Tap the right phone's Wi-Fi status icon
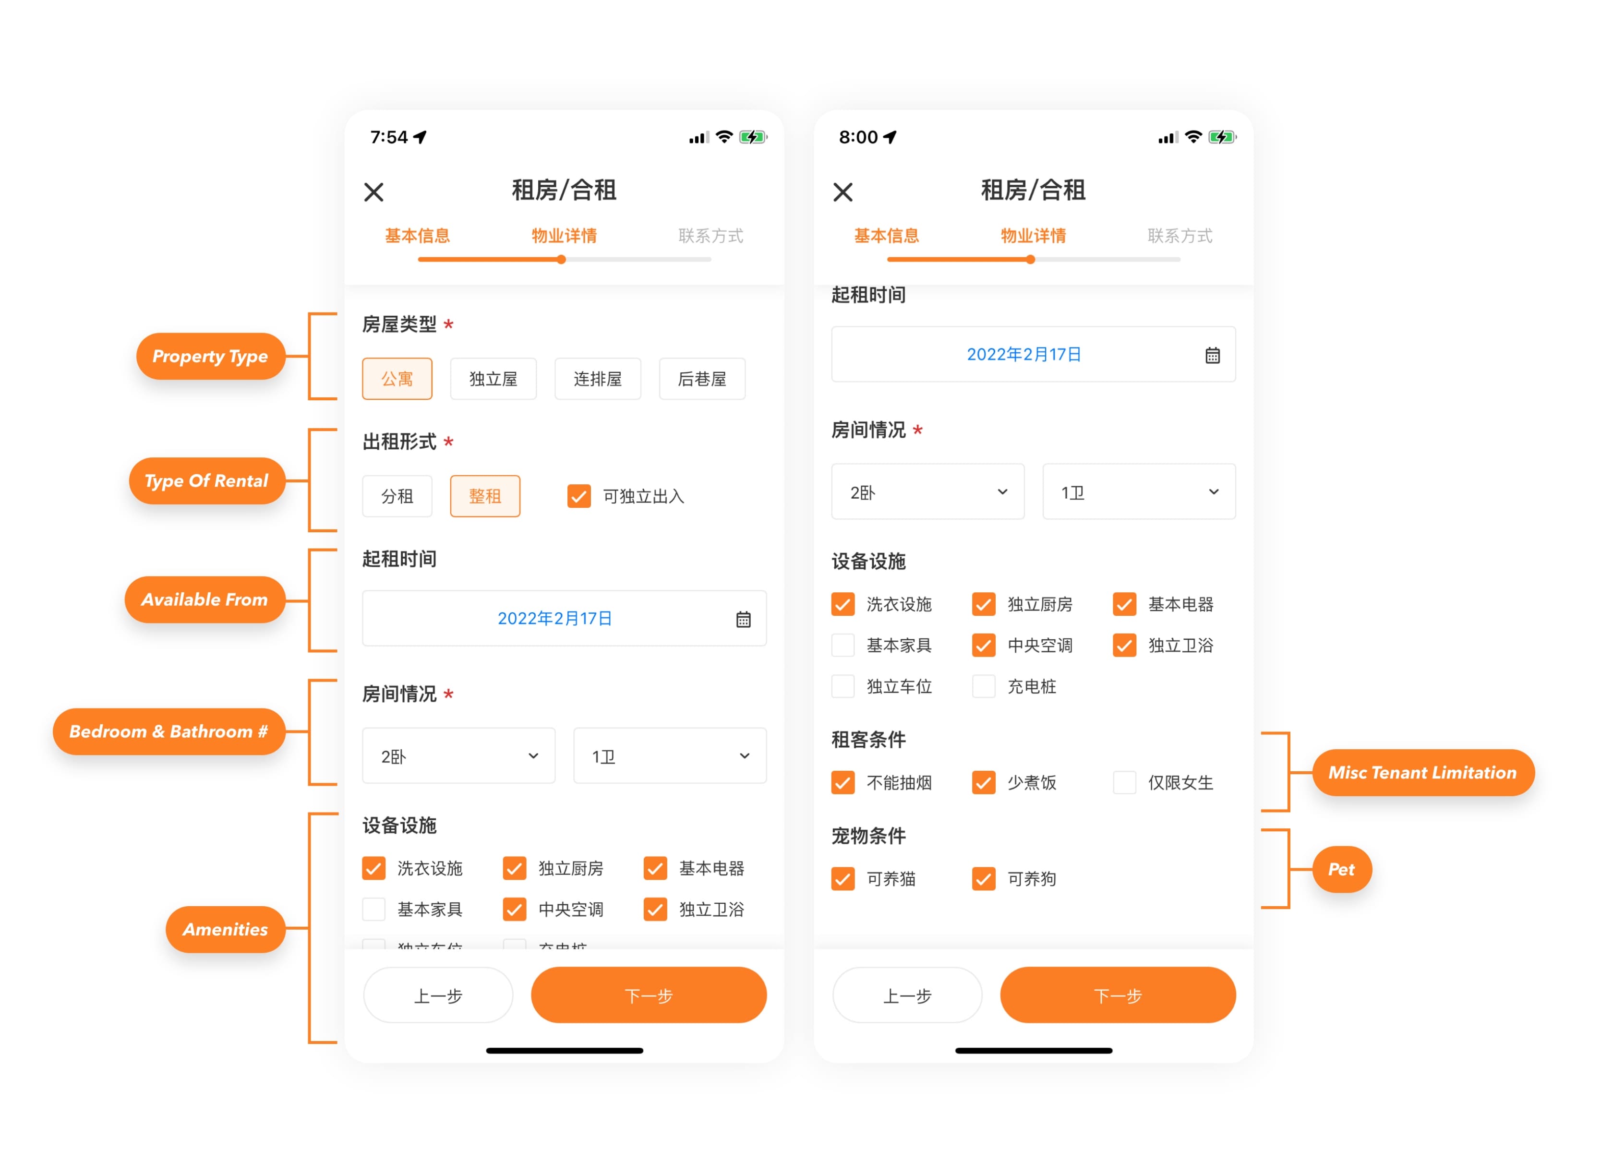 (x=1193, y=137)
